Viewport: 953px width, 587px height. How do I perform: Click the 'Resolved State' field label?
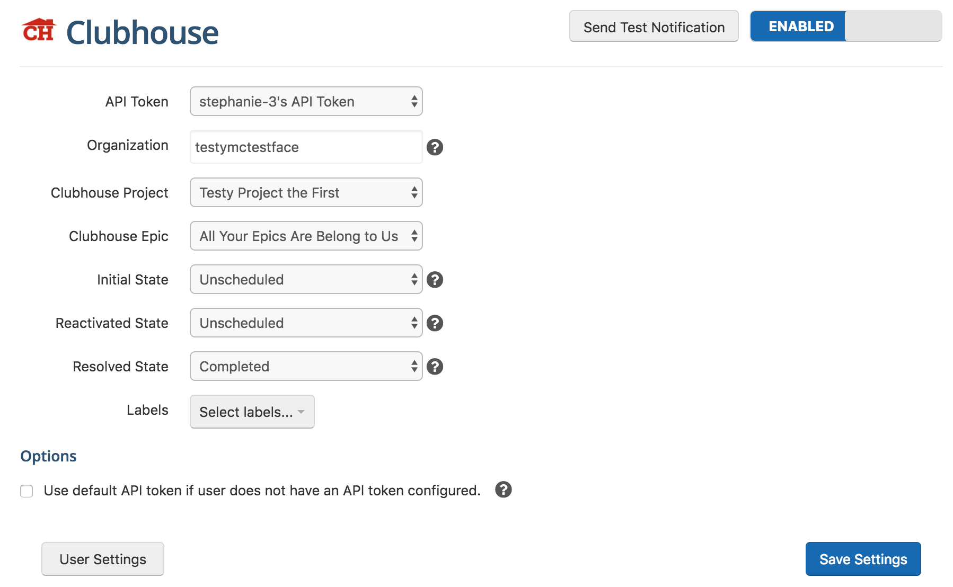point(120,367)
